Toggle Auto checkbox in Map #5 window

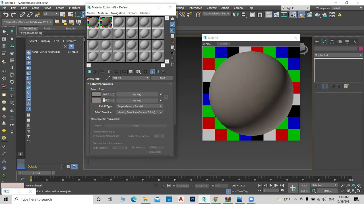pos(204,44)
